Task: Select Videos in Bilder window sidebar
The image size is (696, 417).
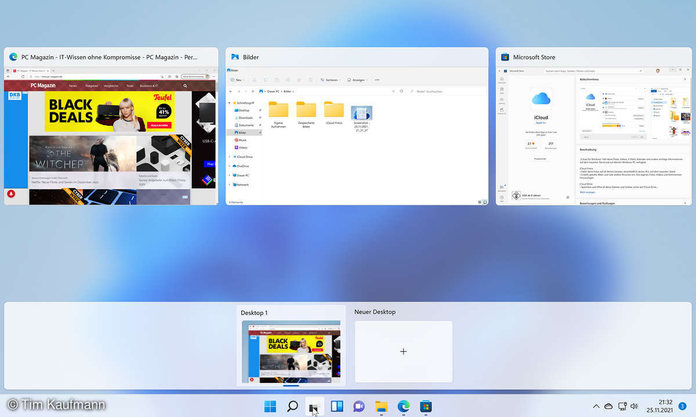Action: tap(241, 147)
